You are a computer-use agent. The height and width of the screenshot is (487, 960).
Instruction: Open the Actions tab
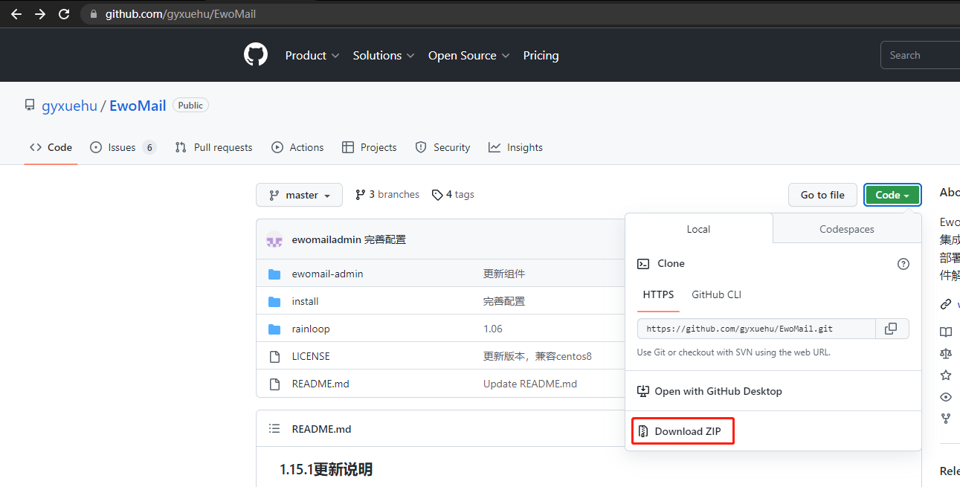pos(297,147)
